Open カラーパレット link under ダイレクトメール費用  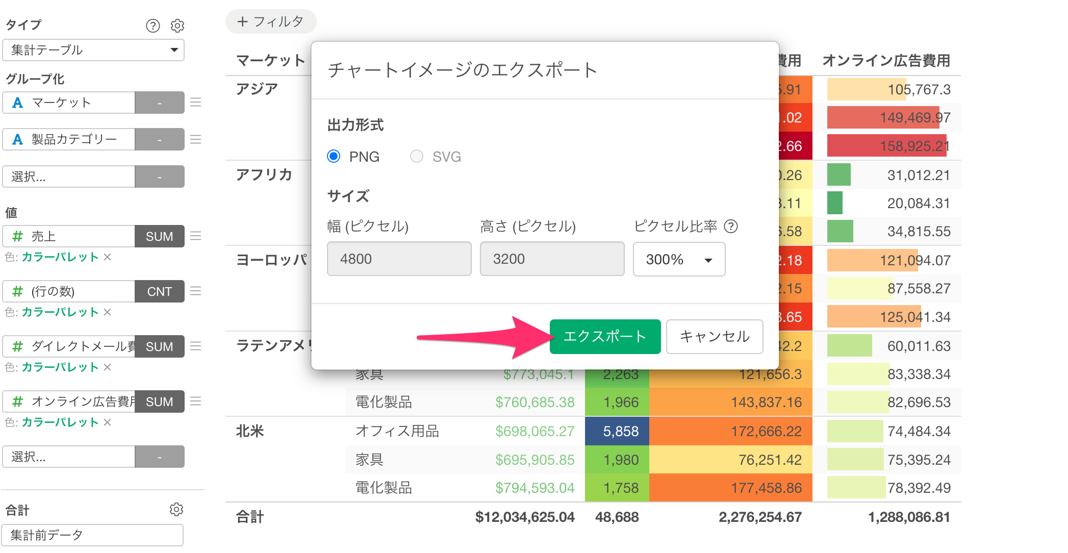point(60,367)
